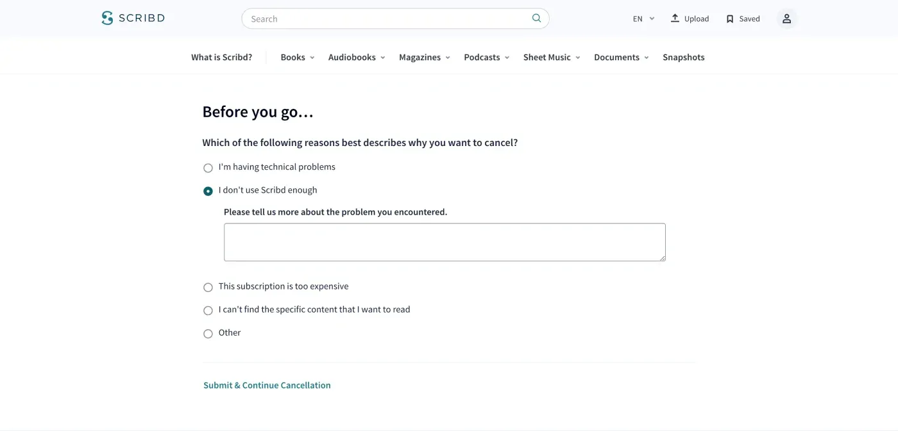
Task: Expand the Audiobooks dropdown
Action: click(357, 57)
